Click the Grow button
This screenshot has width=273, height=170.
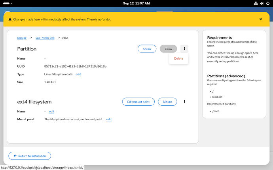(x=169, y=49)
